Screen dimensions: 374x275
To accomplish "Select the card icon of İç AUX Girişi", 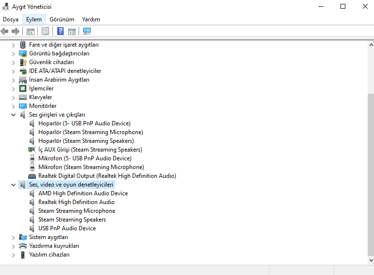I will click(x=32, y=150).
